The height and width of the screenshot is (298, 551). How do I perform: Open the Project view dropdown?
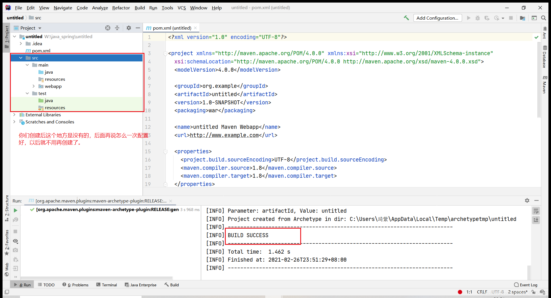coord(40,28)
